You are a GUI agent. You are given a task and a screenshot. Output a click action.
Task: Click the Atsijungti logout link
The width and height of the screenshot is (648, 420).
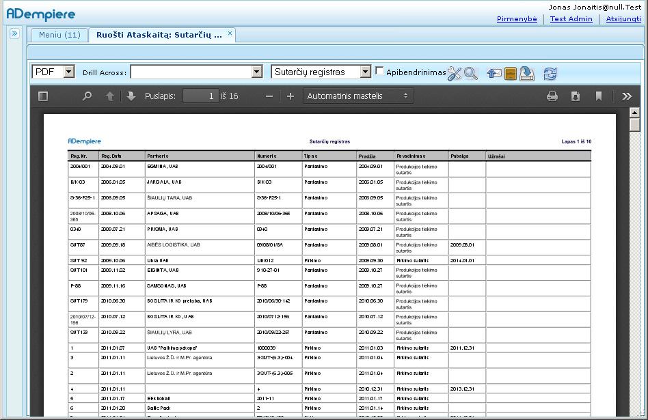tap(623, 19)
